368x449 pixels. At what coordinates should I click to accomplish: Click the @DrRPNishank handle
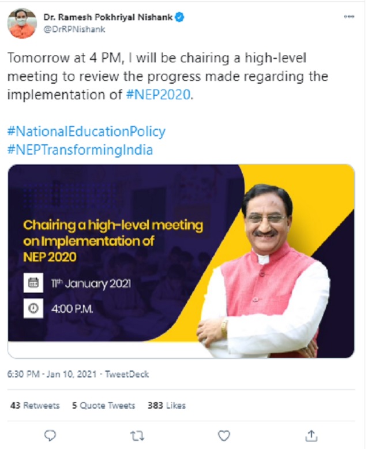tap(68, 28)
